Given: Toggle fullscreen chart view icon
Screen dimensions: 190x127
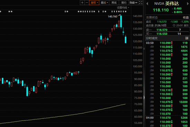Looking at the screenshot, I should (141, 3).
